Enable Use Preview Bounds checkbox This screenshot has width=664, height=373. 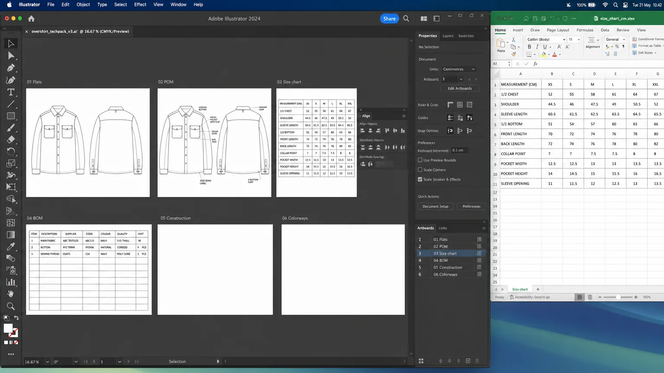pos(420,160)
